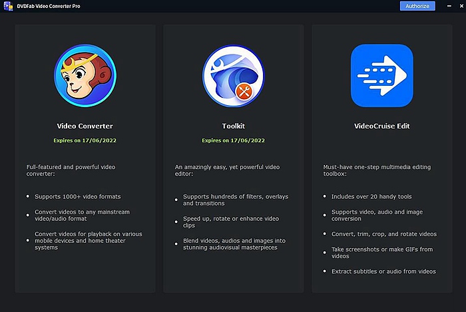This screenshot has width=466, height=312.
Task: Click 'Blend videos, audios and images' bullet
Action: tap(234, 244)
